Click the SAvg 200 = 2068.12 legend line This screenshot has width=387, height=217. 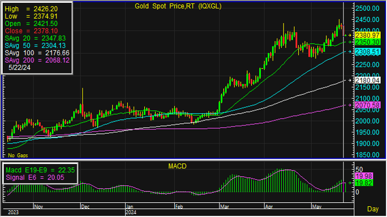(x=37, y=60)
